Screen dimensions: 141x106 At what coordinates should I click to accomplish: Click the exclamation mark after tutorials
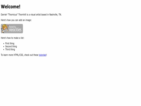pyautogui.click(x=46, y=55)
